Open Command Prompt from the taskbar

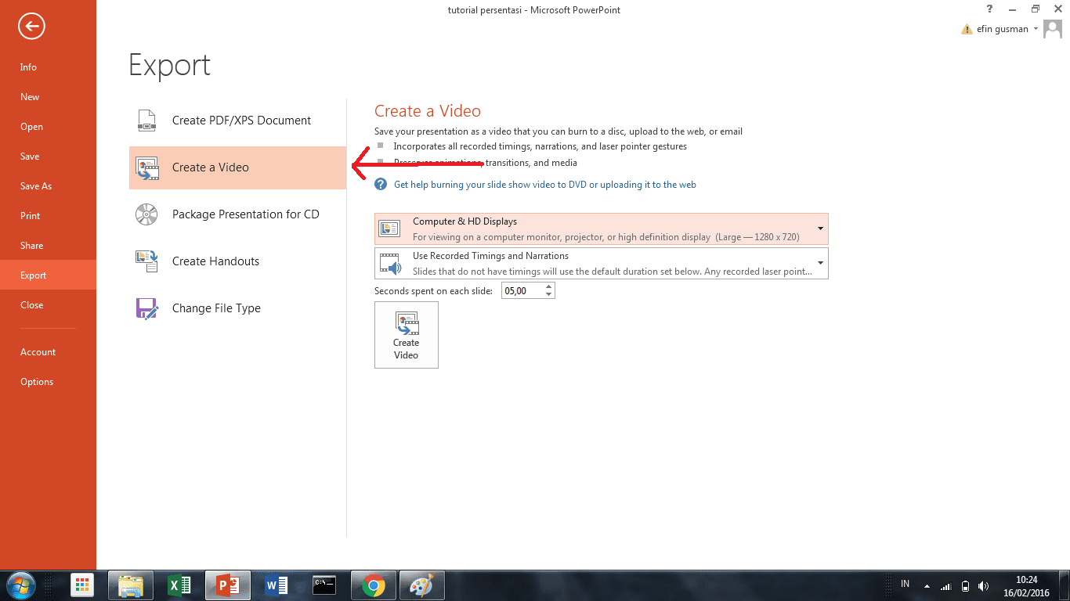pos(325,585)
